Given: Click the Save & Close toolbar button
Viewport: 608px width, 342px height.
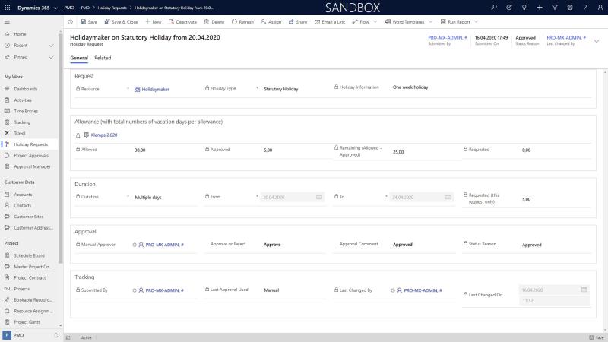Looking at the screenshot, I should pyautogui.click(x=120, y=21).
